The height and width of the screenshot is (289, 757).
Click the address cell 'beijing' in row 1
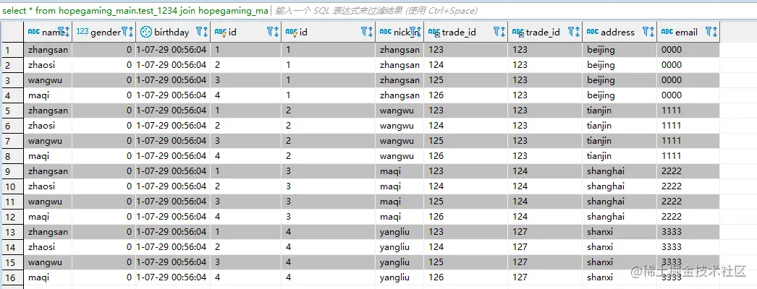(619, 50)
